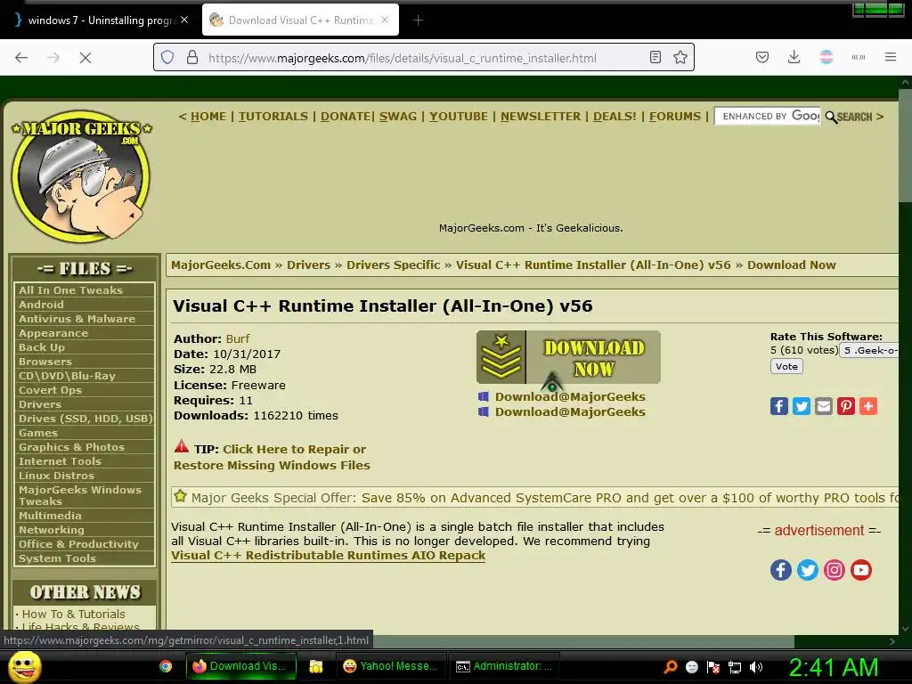Screen dimensions: 912x684
Task: Click first Download@MajorGeeks mirror link
Action: click(570, 396)
